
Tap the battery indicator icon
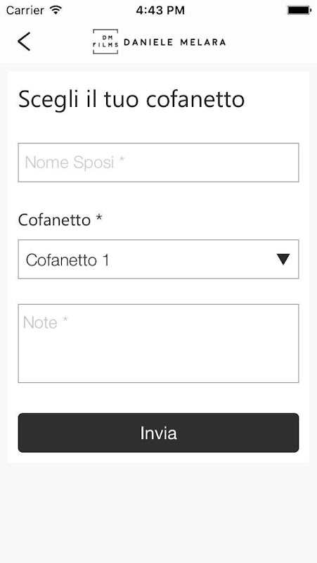pos(299,10)
